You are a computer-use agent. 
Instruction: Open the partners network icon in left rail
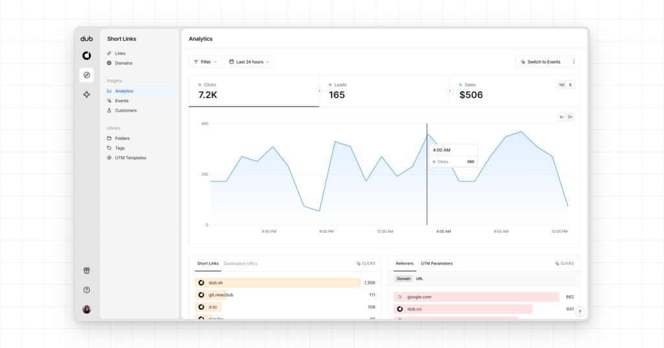coord(86,94)
